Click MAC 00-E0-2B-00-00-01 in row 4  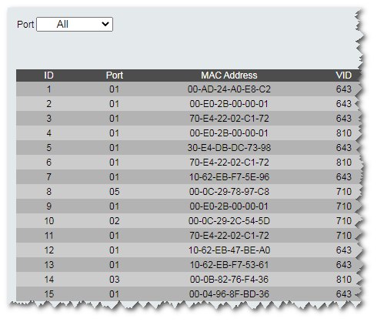click(x=229, y=133)
